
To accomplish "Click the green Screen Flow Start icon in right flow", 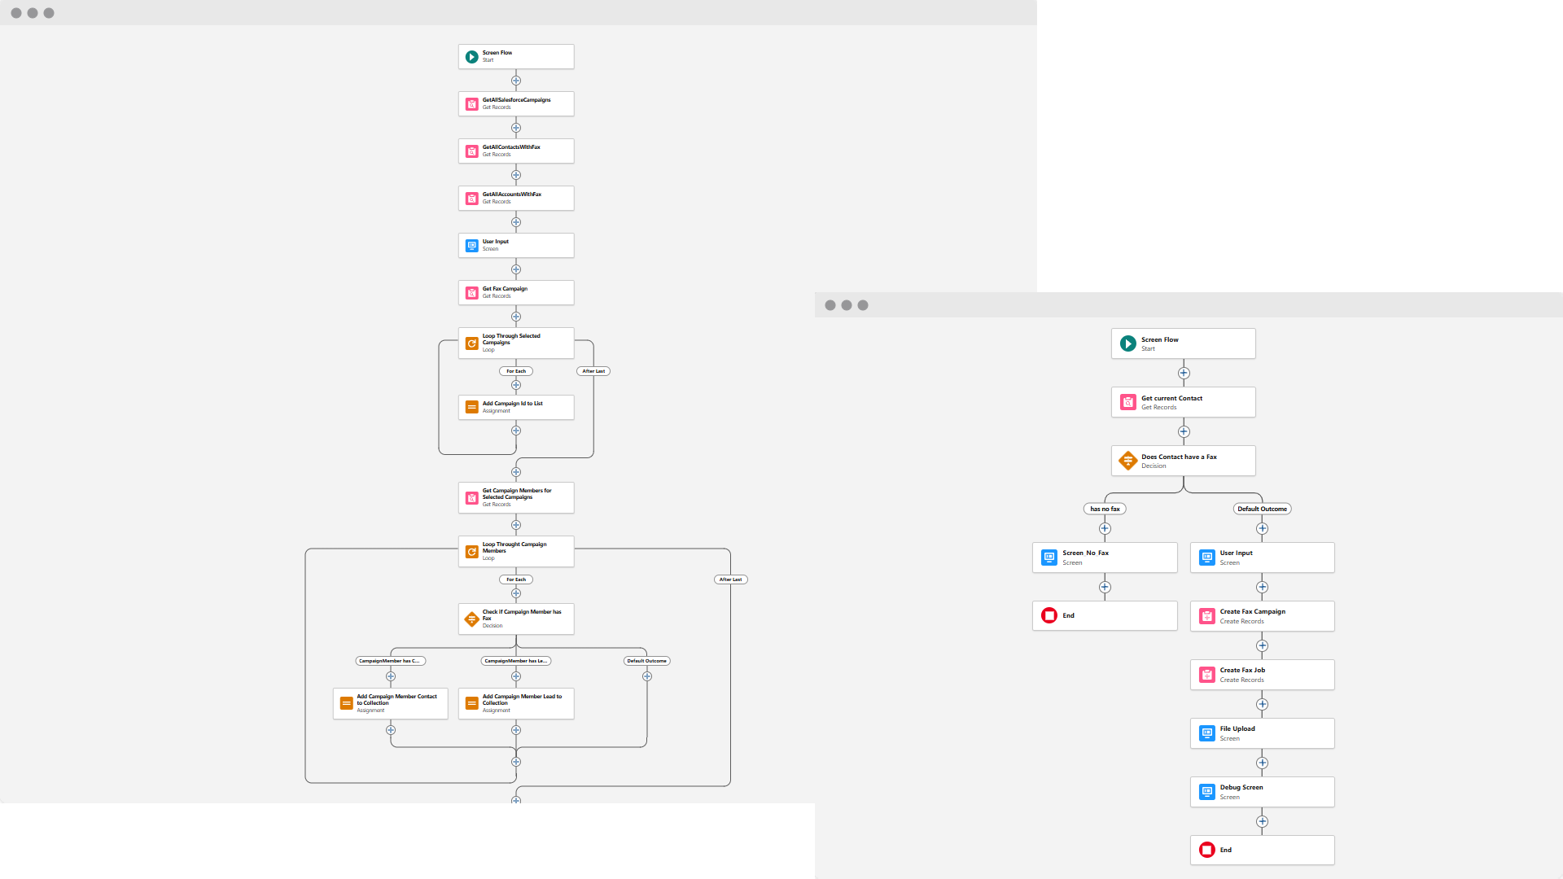I will (x=1127, y=343).
